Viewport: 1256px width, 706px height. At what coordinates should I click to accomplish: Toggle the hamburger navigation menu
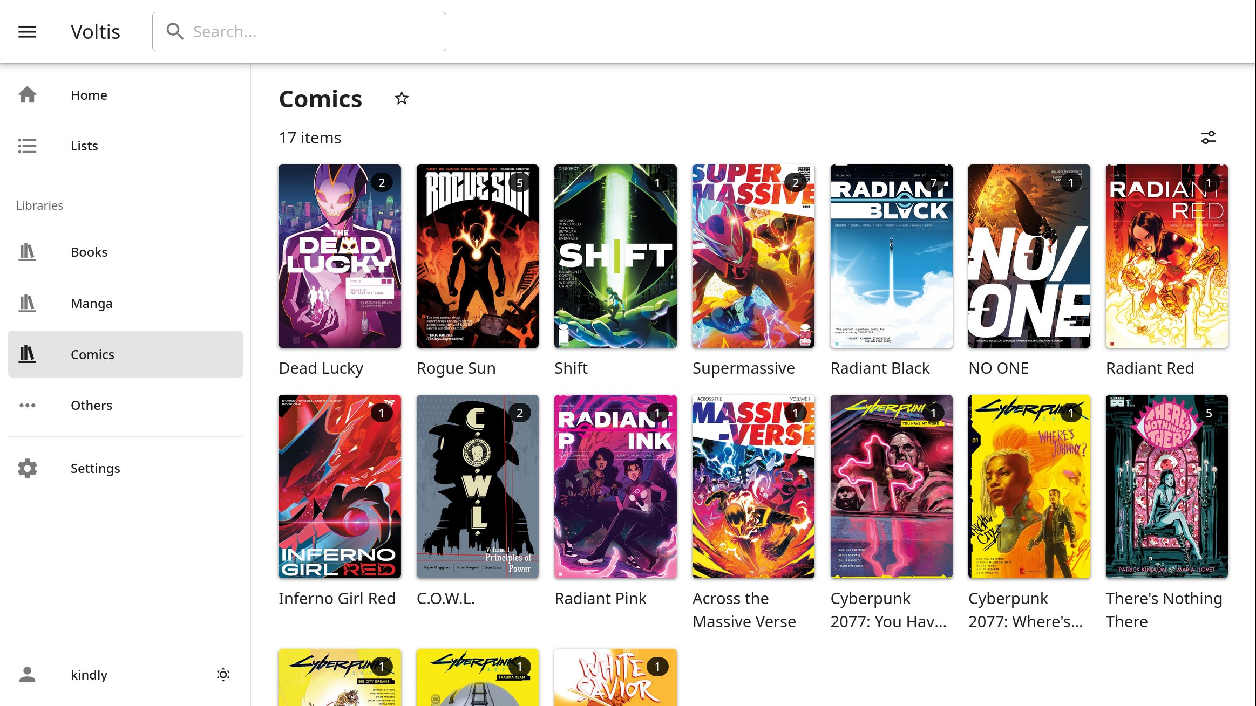click(27, 32)
